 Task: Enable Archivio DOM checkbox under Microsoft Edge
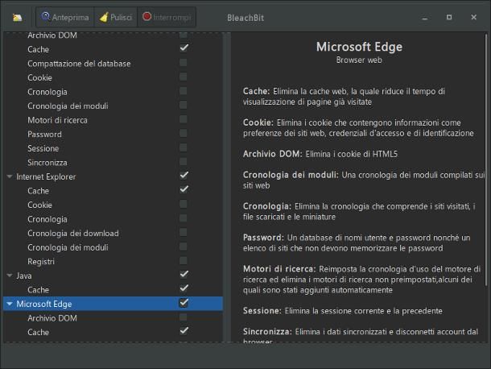coord(184,317)
